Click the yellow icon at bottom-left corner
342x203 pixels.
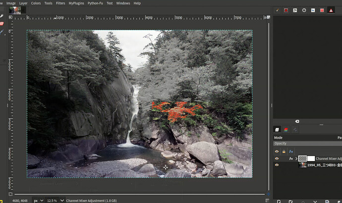(1, 201)
